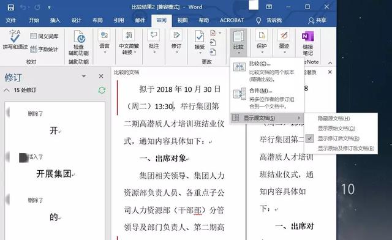Click the 共享 share button
The height and width of the screenshot is (240, 392).
317,20
